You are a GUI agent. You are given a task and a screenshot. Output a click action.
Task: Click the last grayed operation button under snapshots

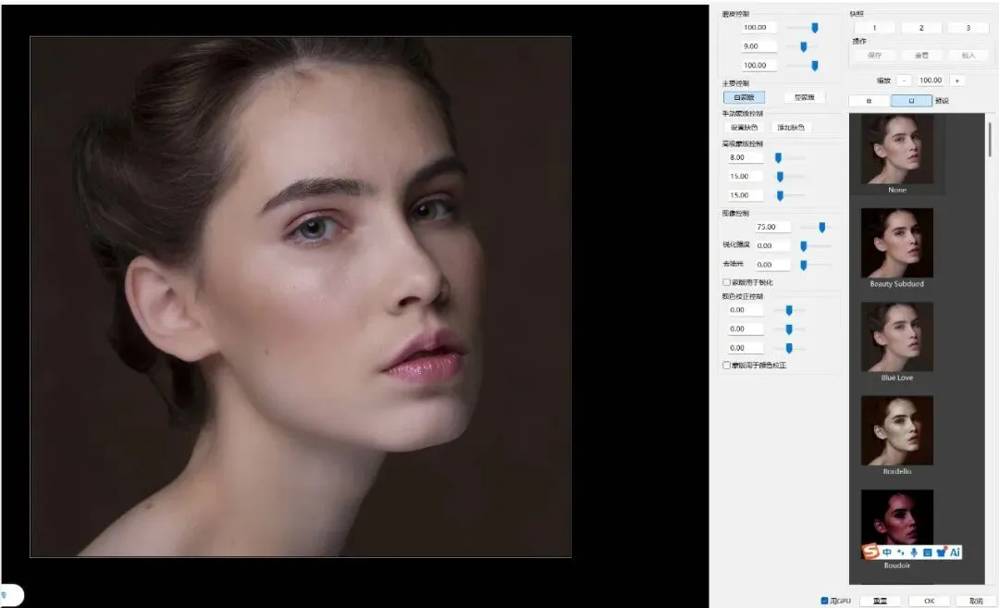point(968,56)
